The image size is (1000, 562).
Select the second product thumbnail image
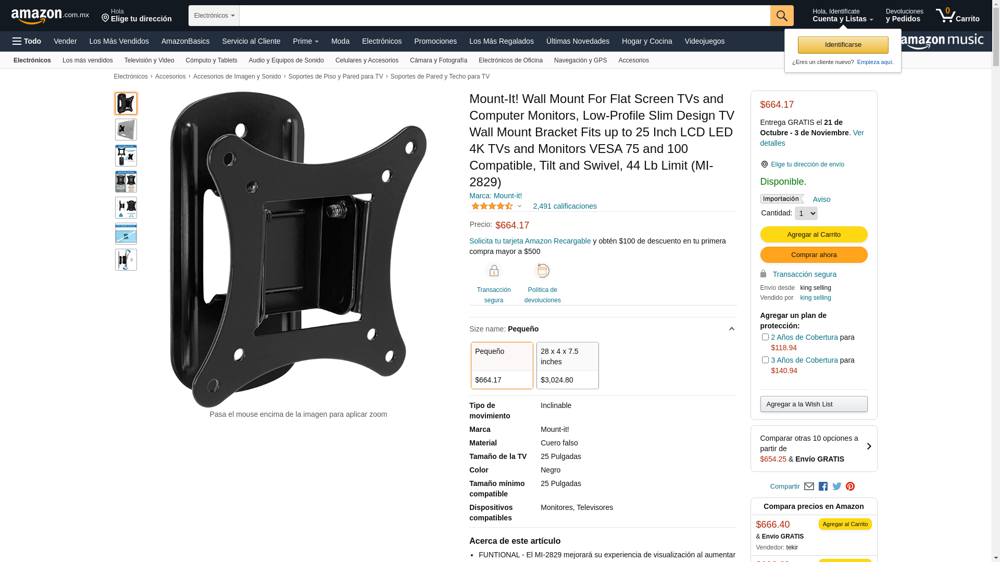click(126, 130)
